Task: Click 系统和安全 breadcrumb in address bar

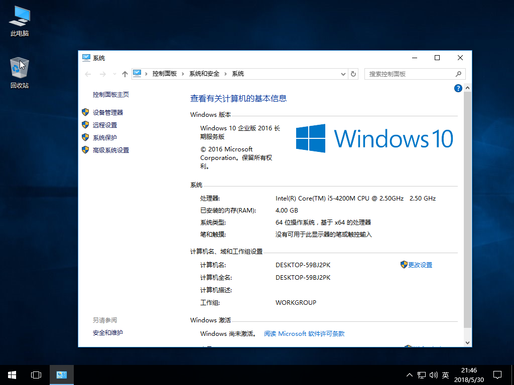Action: click(204, 74)
